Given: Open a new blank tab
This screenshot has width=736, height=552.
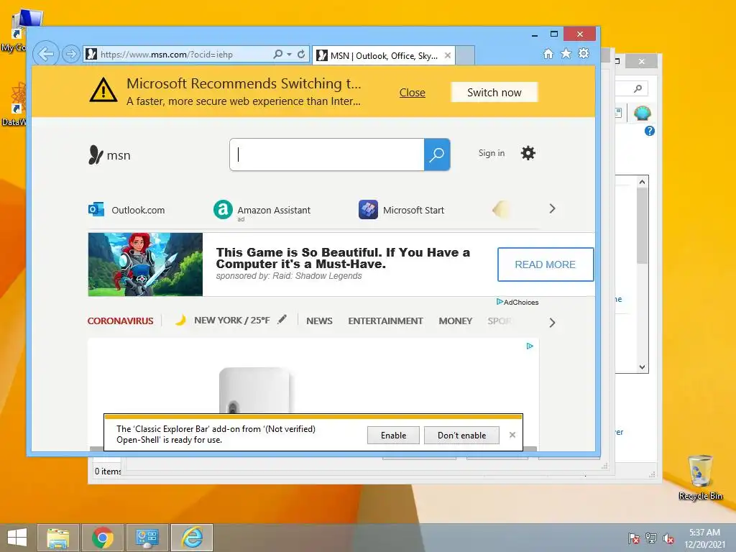Looking at the screenshot, I should tap(465, 55).
